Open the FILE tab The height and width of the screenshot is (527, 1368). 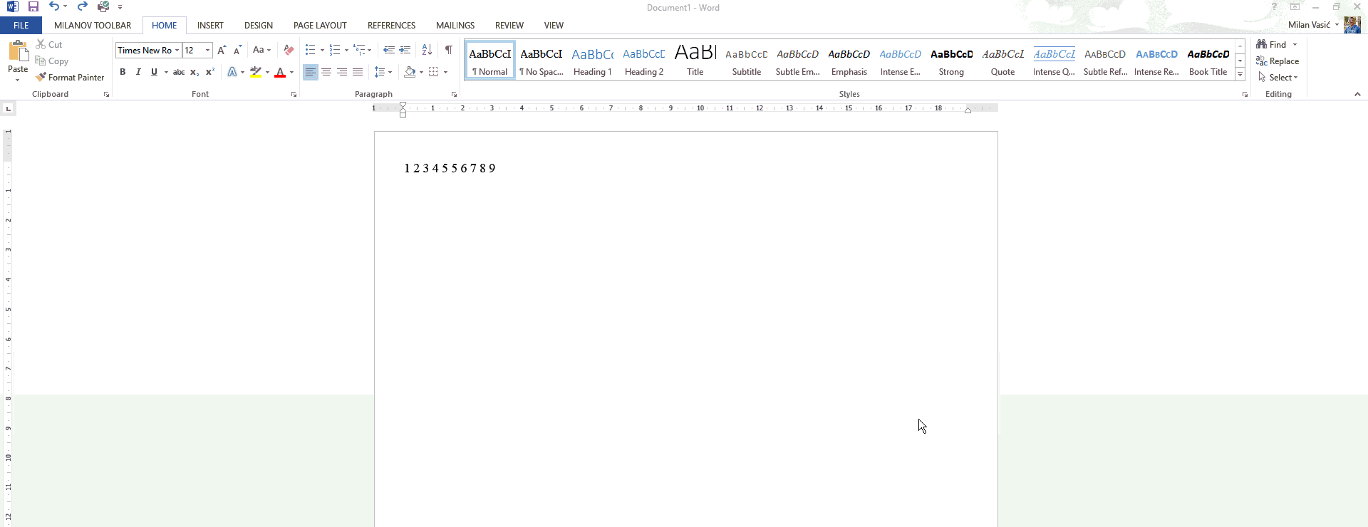pos(21,25)
